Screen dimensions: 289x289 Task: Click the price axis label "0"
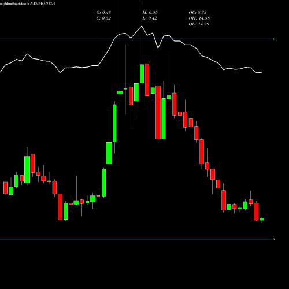pyautogui.click(x=273, y=239)
